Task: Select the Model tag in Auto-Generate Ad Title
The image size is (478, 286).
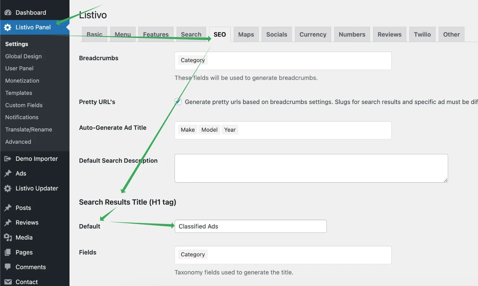Action: tap(209, 130)
